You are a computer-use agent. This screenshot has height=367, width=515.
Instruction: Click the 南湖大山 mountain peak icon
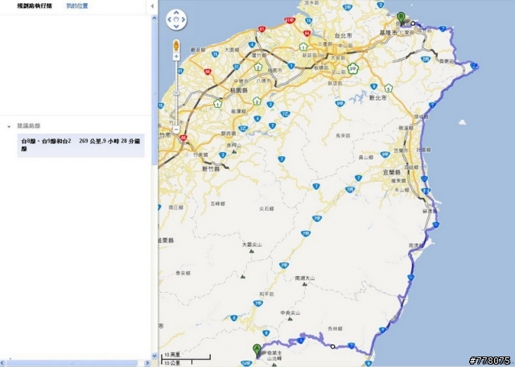pos(304,284)
